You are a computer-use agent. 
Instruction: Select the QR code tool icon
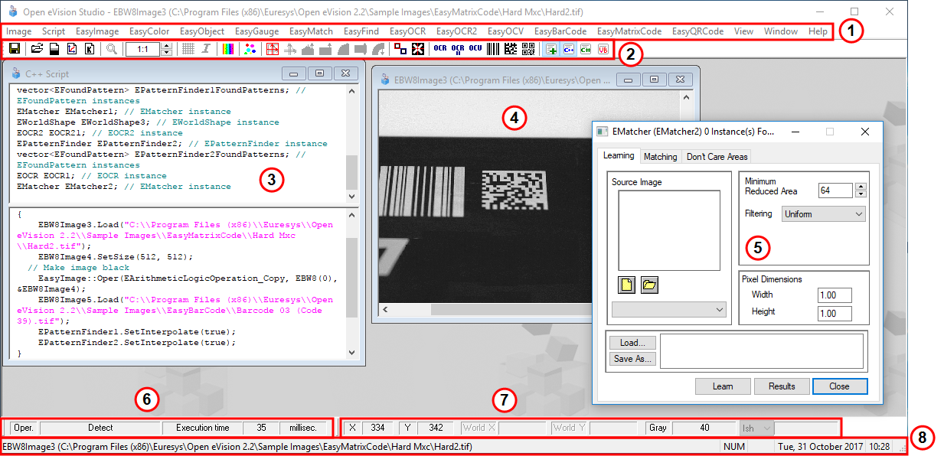(x=528, y=49)
